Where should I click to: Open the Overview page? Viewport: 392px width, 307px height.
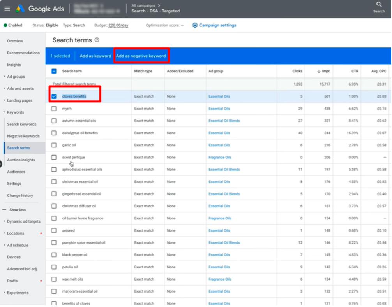click(x=15, y=41)
